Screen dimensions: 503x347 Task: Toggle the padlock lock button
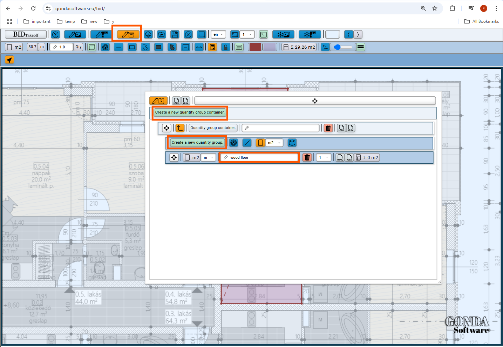(x=226, y=47)
